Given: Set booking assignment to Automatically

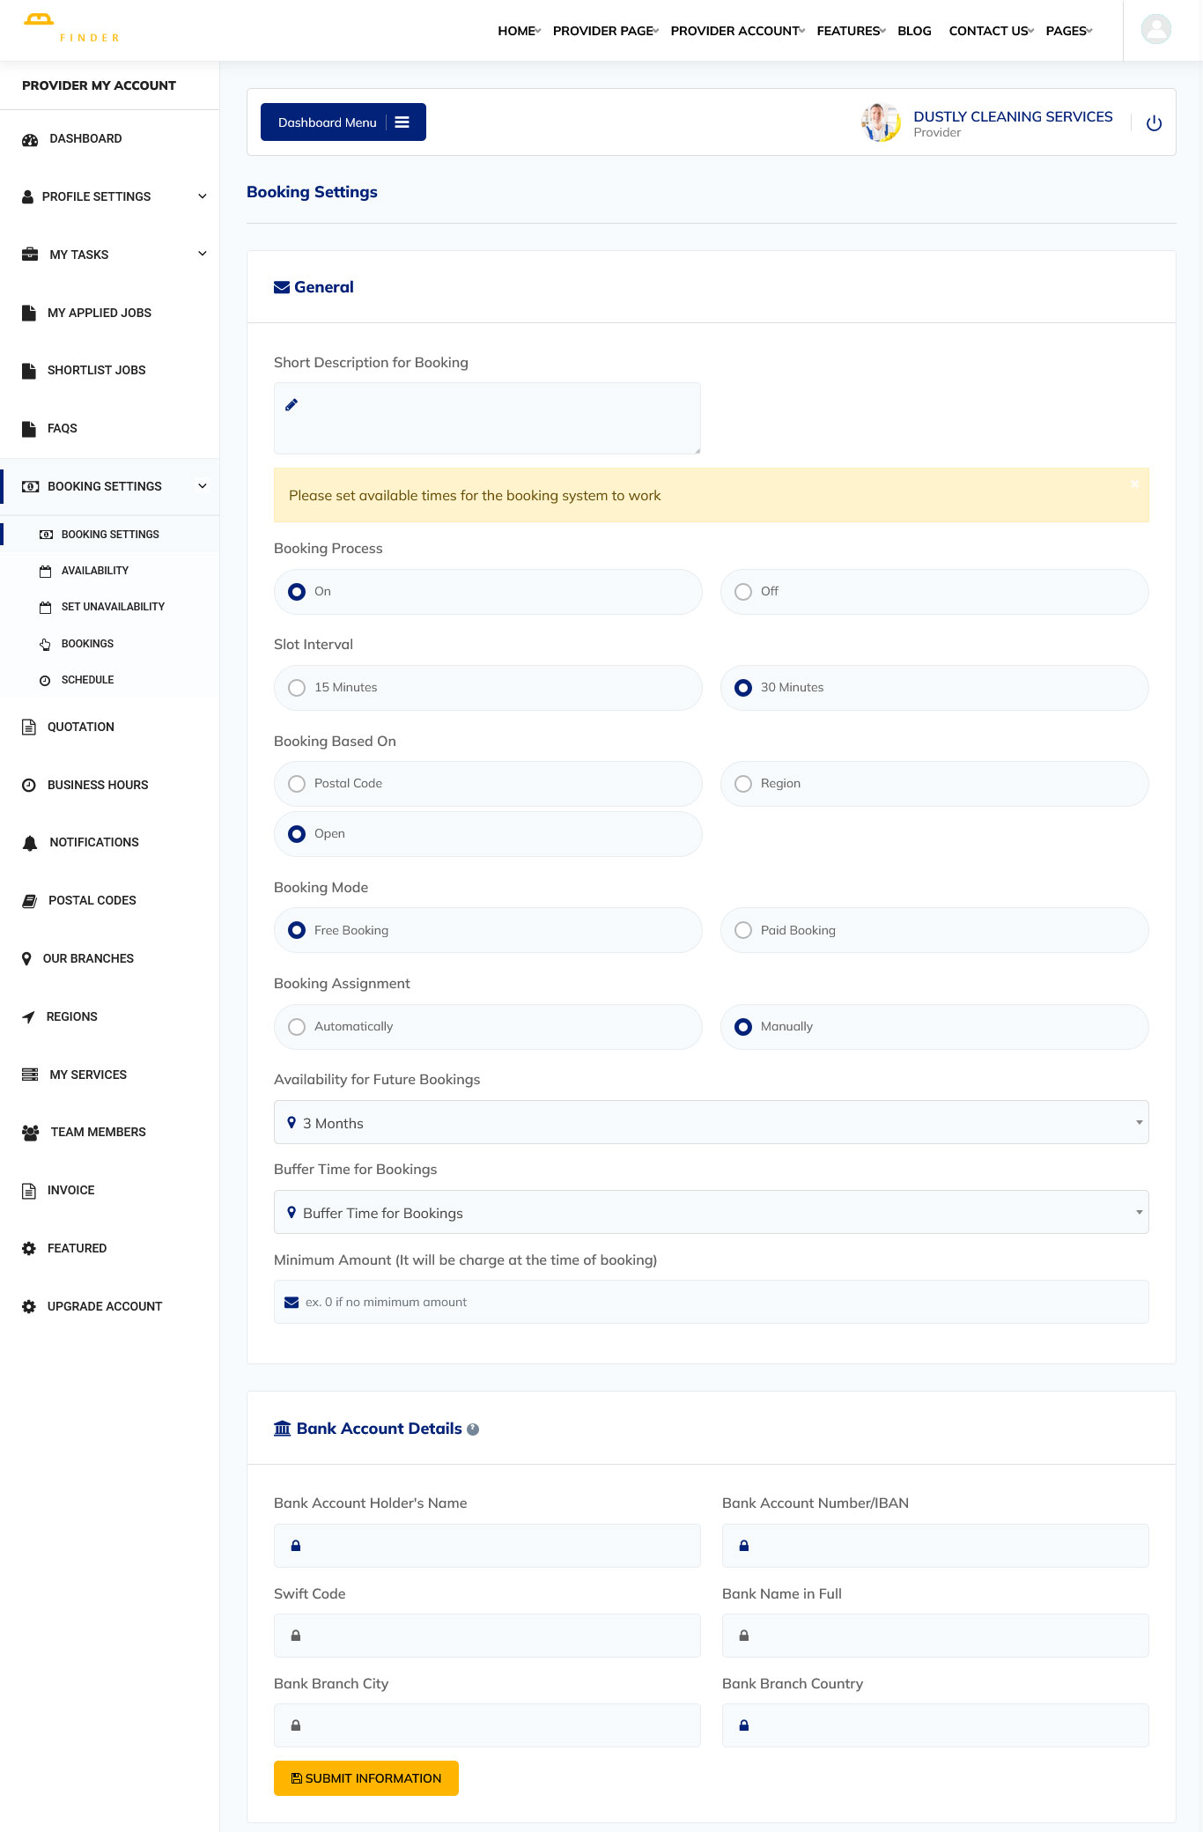Looking at the screenshot, I should point(297,1027).
